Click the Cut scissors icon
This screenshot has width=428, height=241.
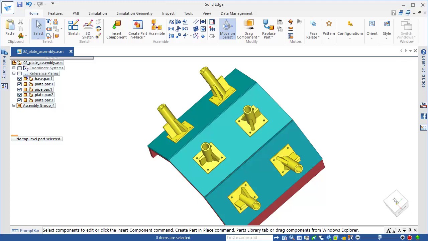pyautogui.click(x=20, y=22)
